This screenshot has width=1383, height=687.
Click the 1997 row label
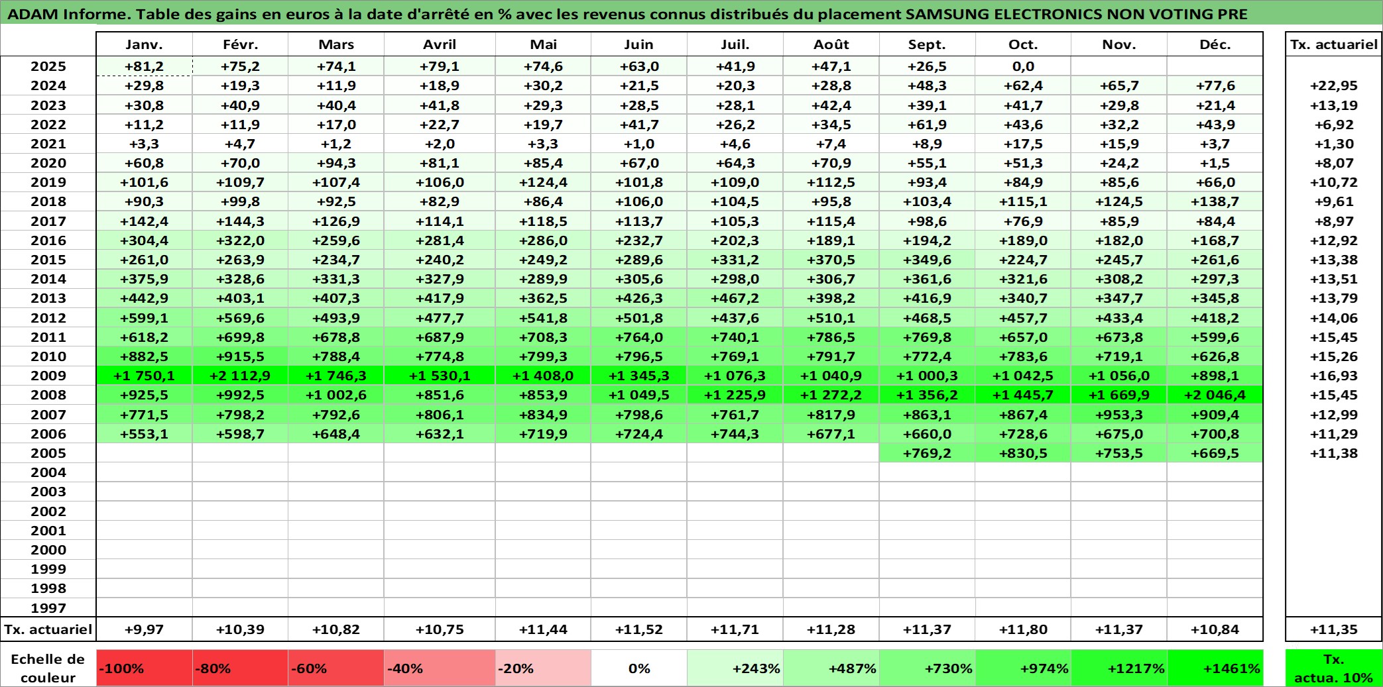click(x=48, y=608)
